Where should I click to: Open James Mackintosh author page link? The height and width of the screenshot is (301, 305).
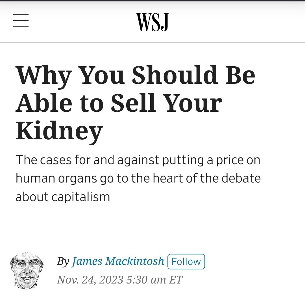118,261
